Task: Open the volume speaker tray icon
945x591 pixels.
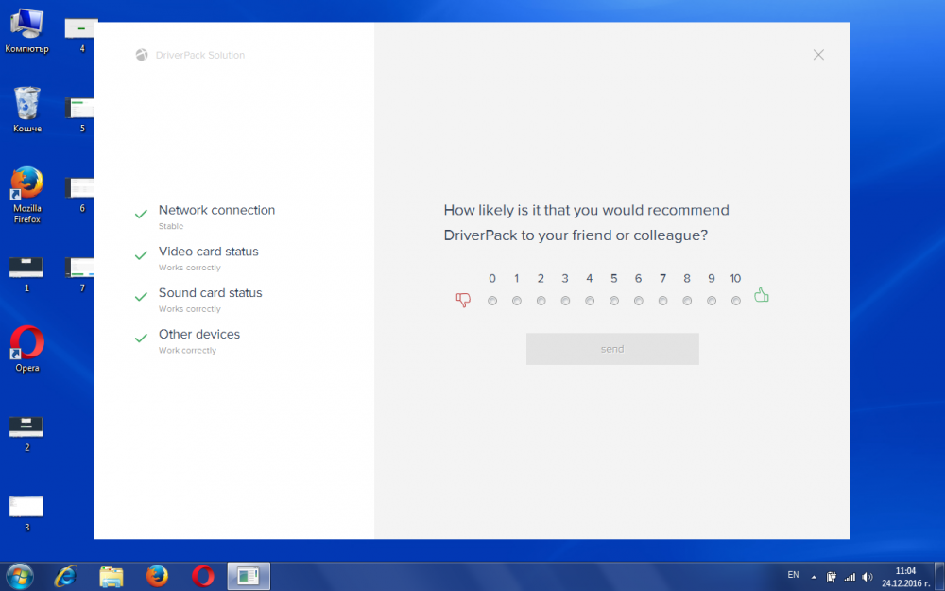Action: 868,577
